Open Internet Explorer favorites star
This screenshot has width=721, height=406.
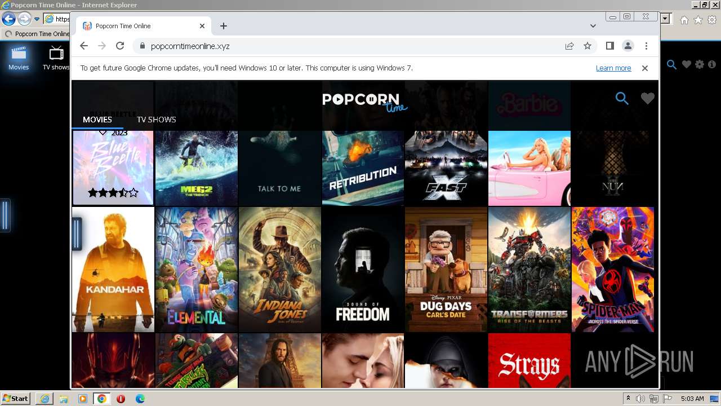click(x=698, y=20)
